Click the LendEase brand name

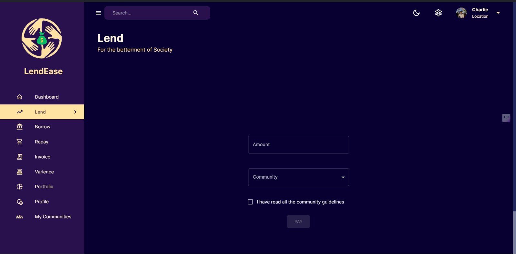coord(44,71)
